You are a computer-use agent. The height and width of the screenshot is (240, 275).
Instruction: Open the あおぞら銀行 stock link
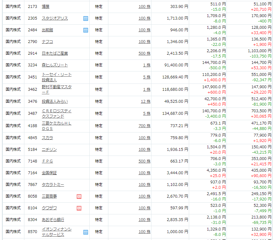pyautogui.click(x=53, y=220)
